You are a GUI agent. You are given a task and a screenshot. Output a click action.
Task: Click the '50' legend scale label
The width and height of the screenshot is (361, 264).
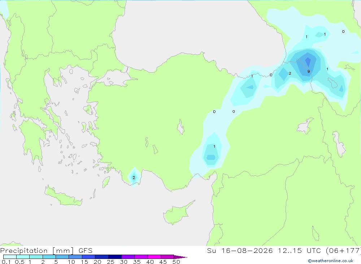tap(176, 262)
